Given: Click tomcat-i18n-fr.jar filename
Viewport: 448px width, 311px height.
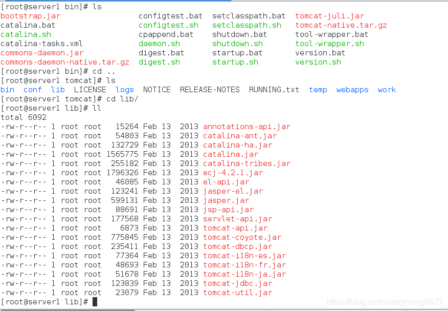Looking at the screenshot, I should pyautogui.click(x=244, y=265).
